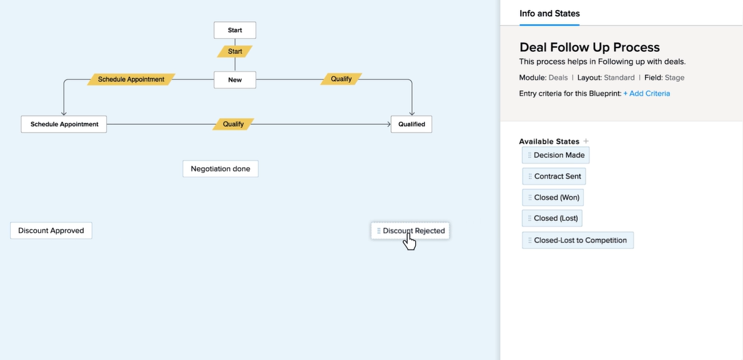Select the Discount Rejected state
Viewport: 743px width, 360px height.
pos(410,231)
